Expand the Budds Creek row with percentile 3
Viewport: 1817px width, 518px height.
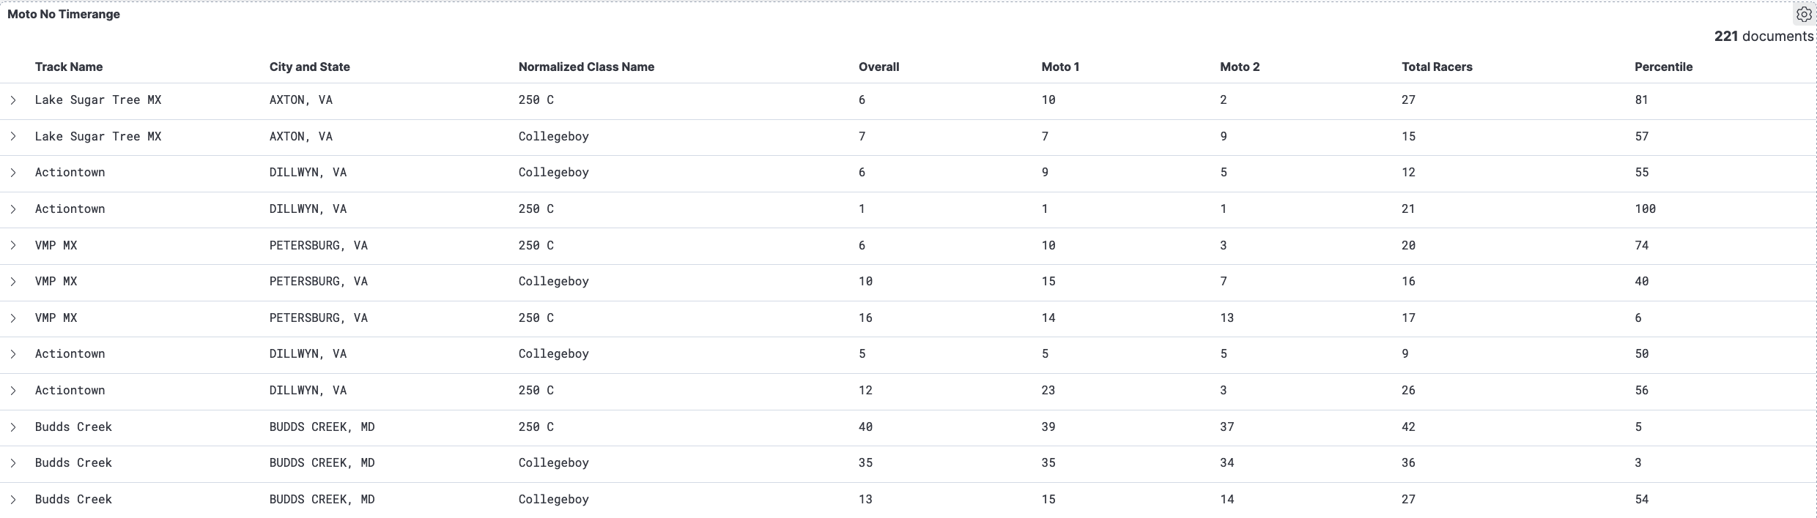pyautogui.click(x=13, y=463)
